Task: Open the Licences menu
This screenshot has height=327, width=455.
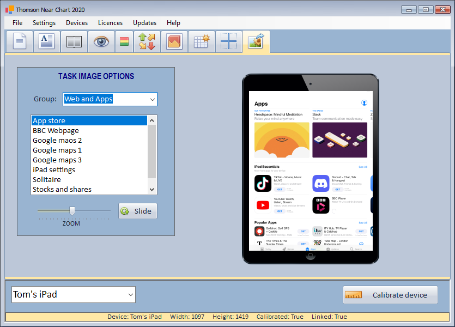Action: [110, 23]
